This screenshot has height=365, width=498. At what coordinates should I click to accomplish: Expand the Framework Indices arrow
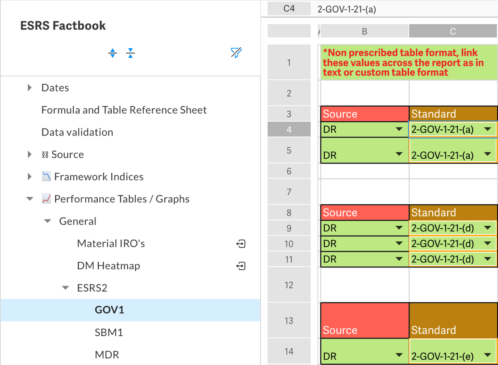tap(29, 176)
